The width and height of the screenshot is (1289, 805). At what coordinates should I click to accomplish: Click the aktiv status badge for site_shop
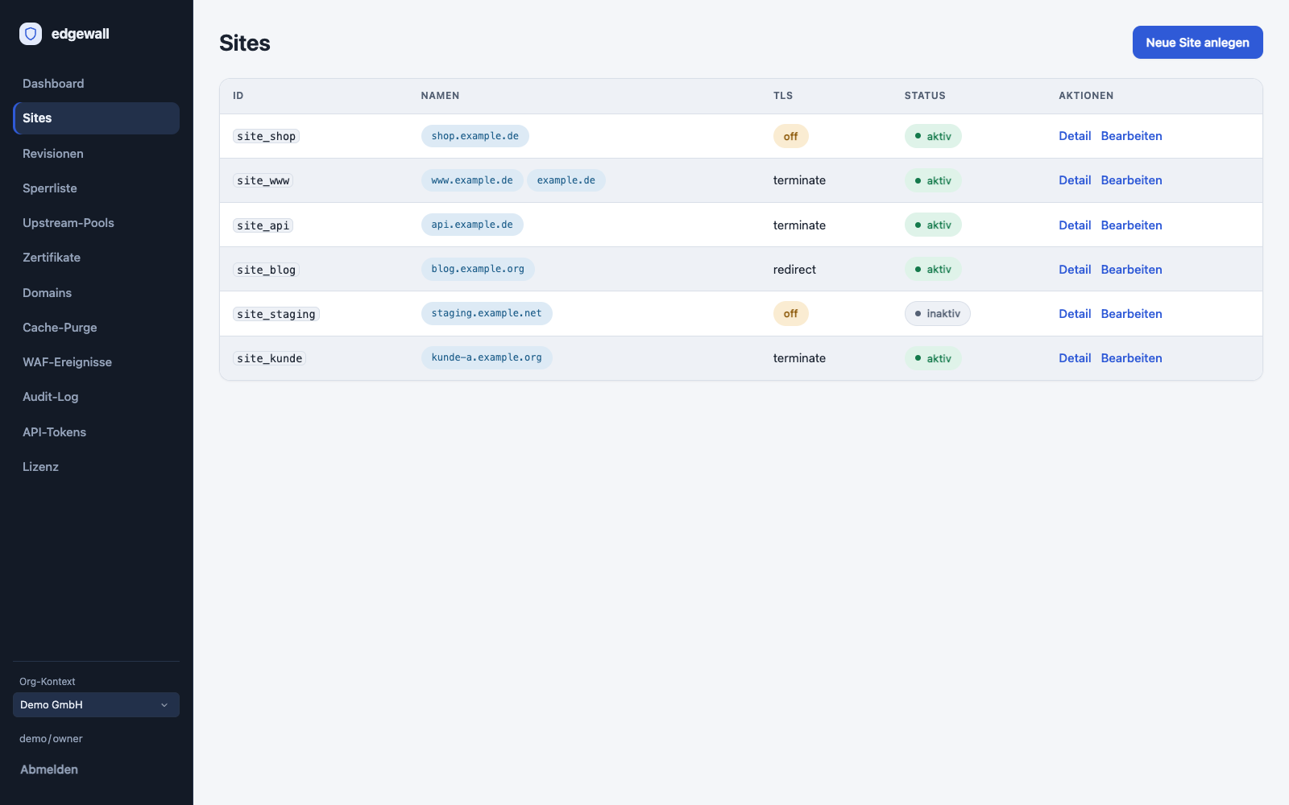point(933,136)
